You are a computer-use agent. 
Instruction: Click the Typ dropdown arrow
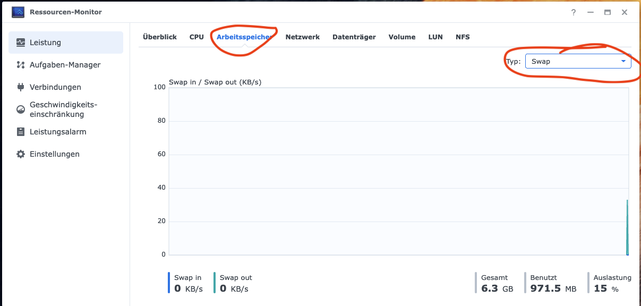click(x=623, y=61)
